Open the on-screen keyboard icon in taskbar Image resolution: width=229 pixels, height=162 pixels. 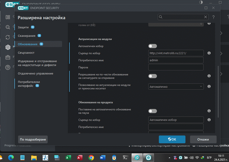57,158
